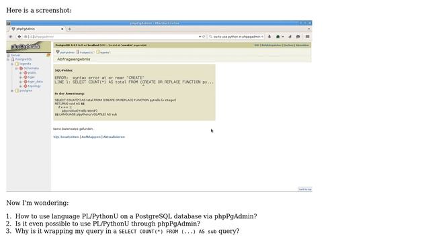The image size is (430, 241).
Task: Click the Aufklappen link
Action: coord(91,137)
